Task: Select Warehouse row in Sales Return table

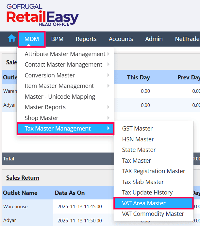Action: coord(15,207)
